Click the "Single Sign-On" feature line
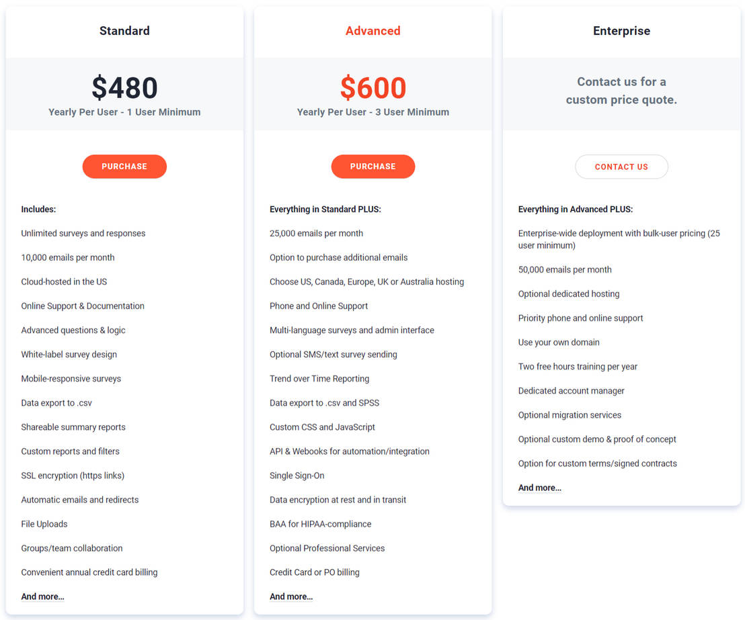 click(x=297, y=476)
